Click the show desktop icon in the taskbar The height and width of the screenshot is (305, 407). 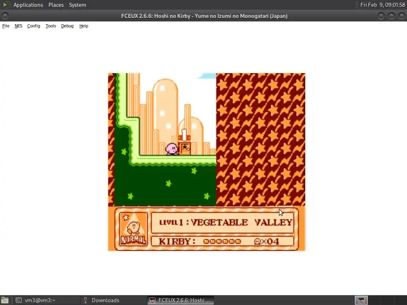[4, 300]
